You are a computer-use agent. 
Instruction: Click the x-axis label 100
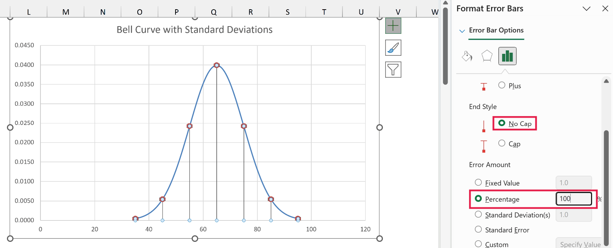311,229
